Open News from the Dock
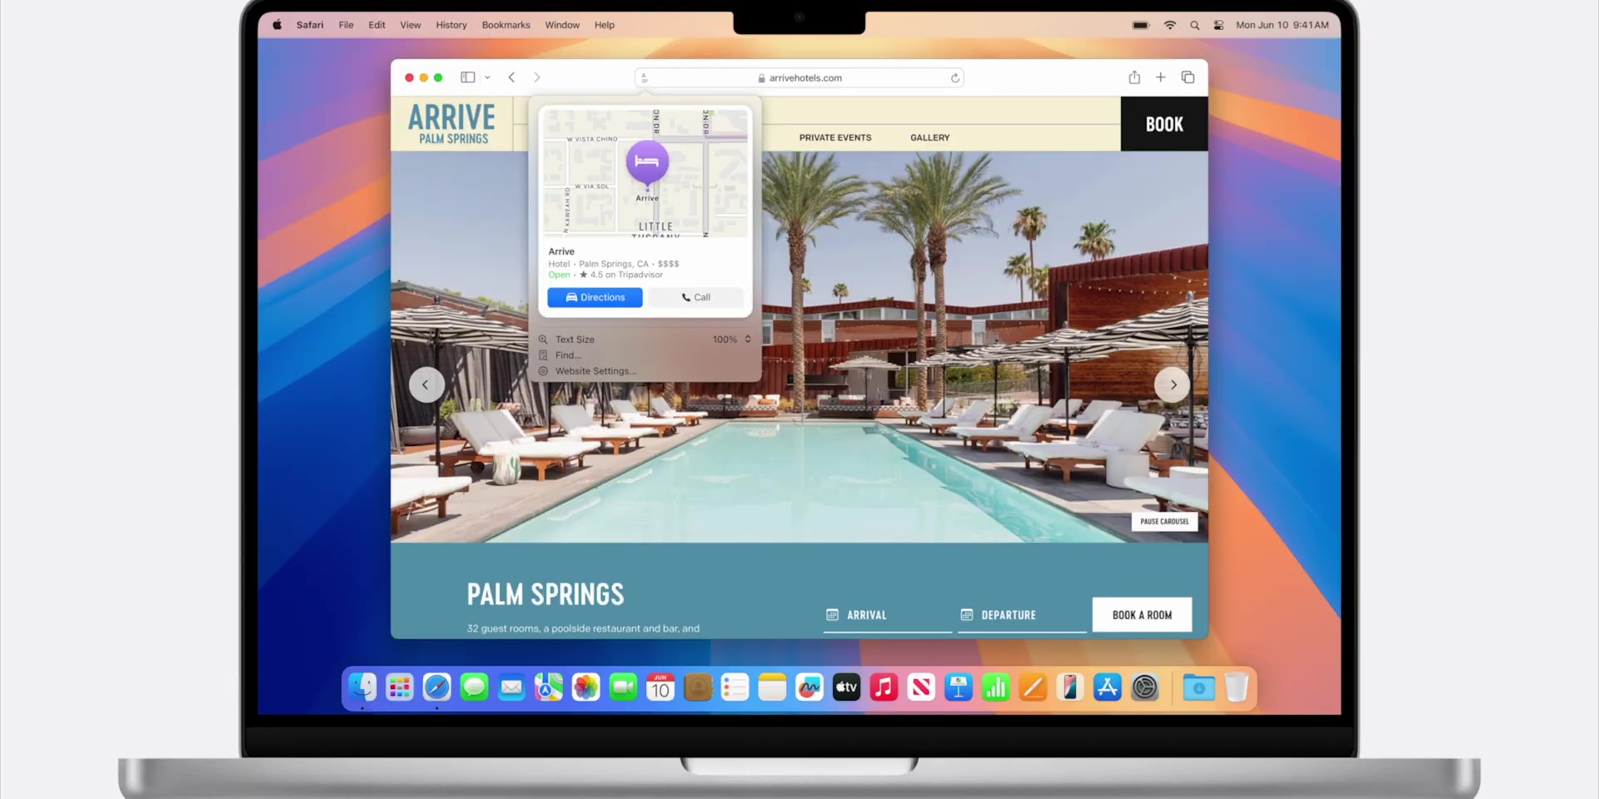 point(921,687)
